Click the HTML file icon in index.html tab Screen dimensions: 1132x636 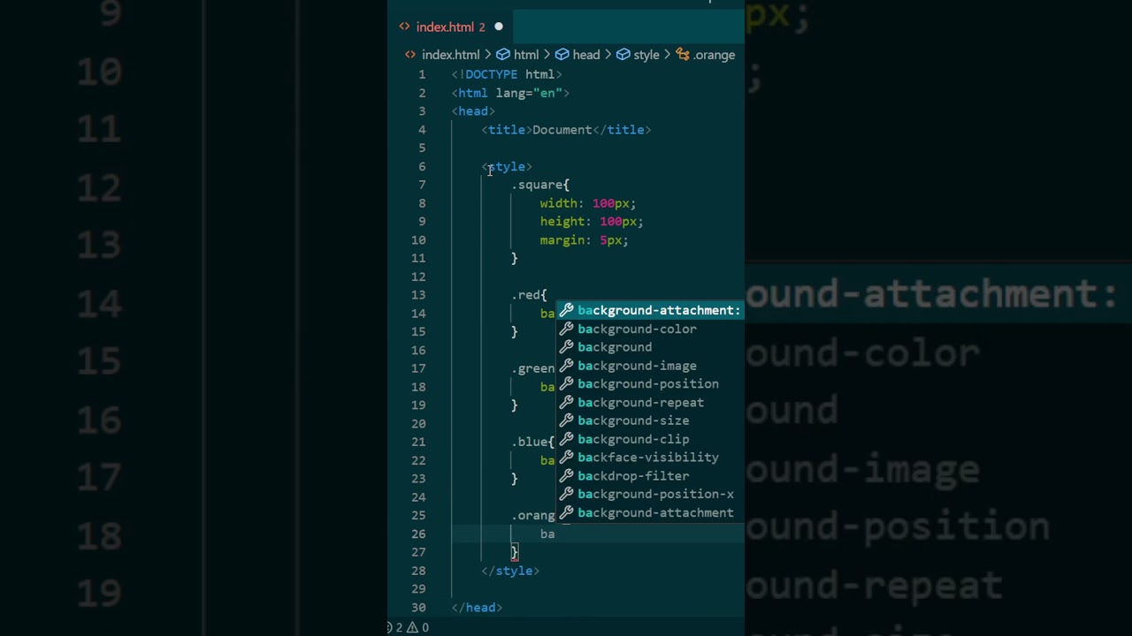pos(404,26)
